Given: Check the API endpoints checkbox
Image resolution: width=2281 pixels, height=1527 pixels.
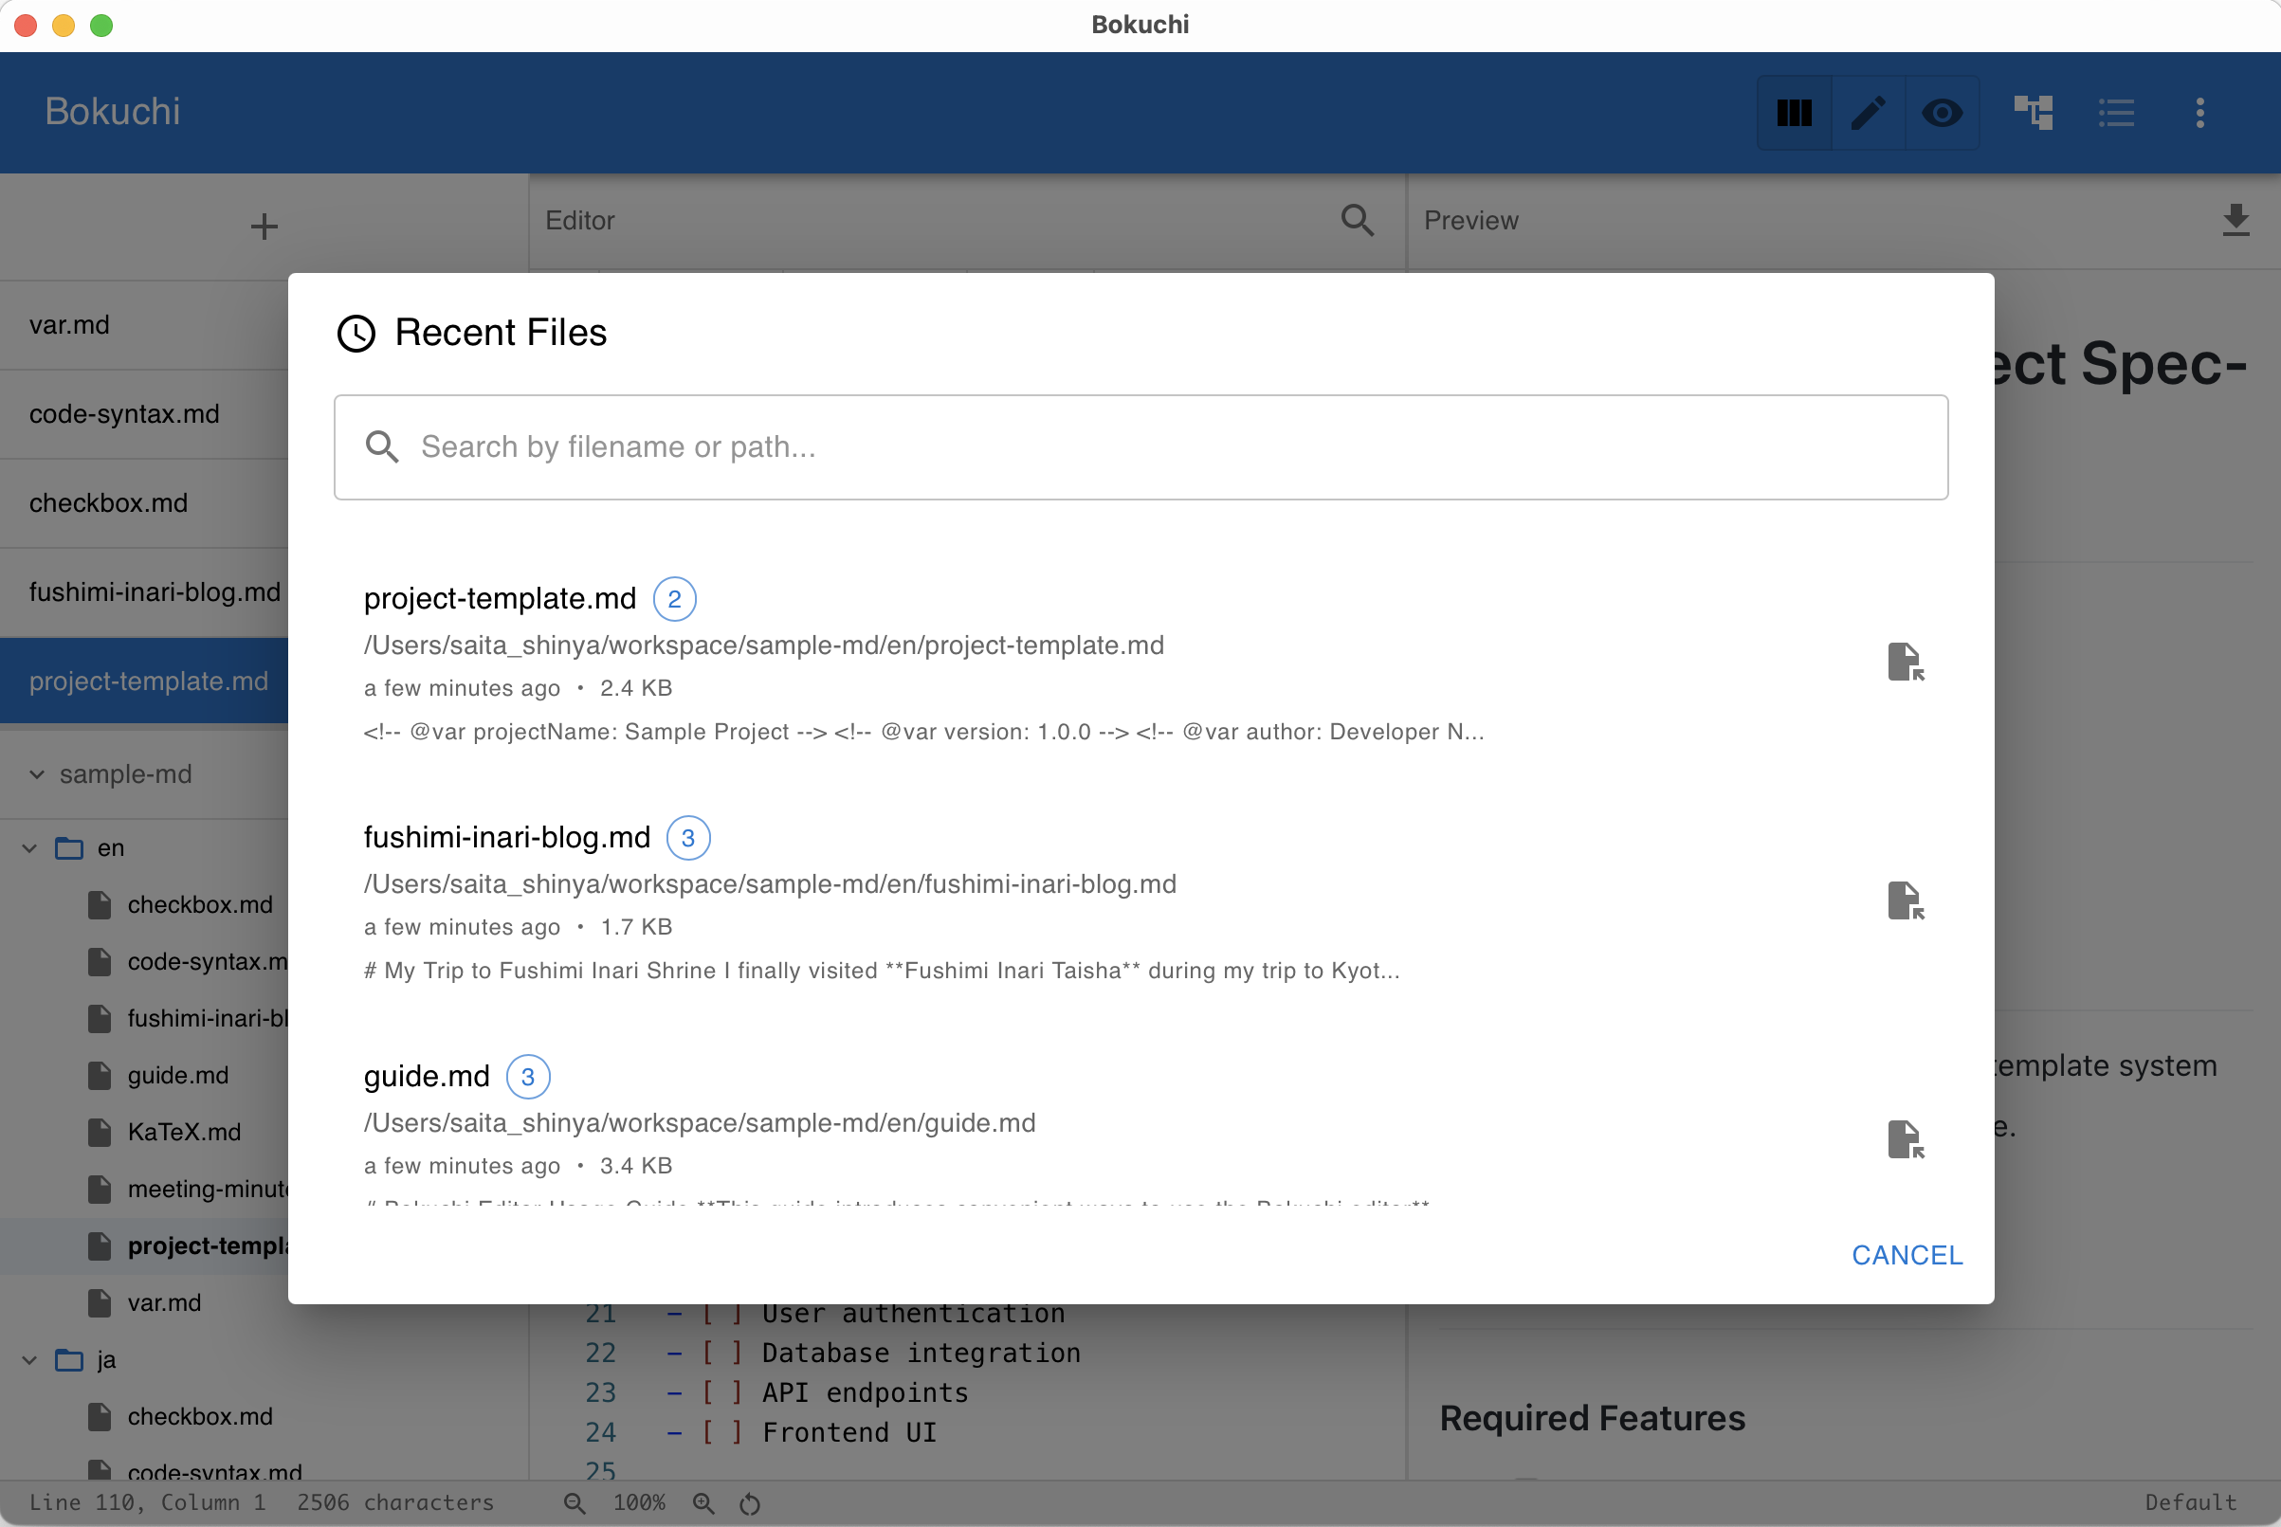Looking at the screenshot, I should [721, 1392].
